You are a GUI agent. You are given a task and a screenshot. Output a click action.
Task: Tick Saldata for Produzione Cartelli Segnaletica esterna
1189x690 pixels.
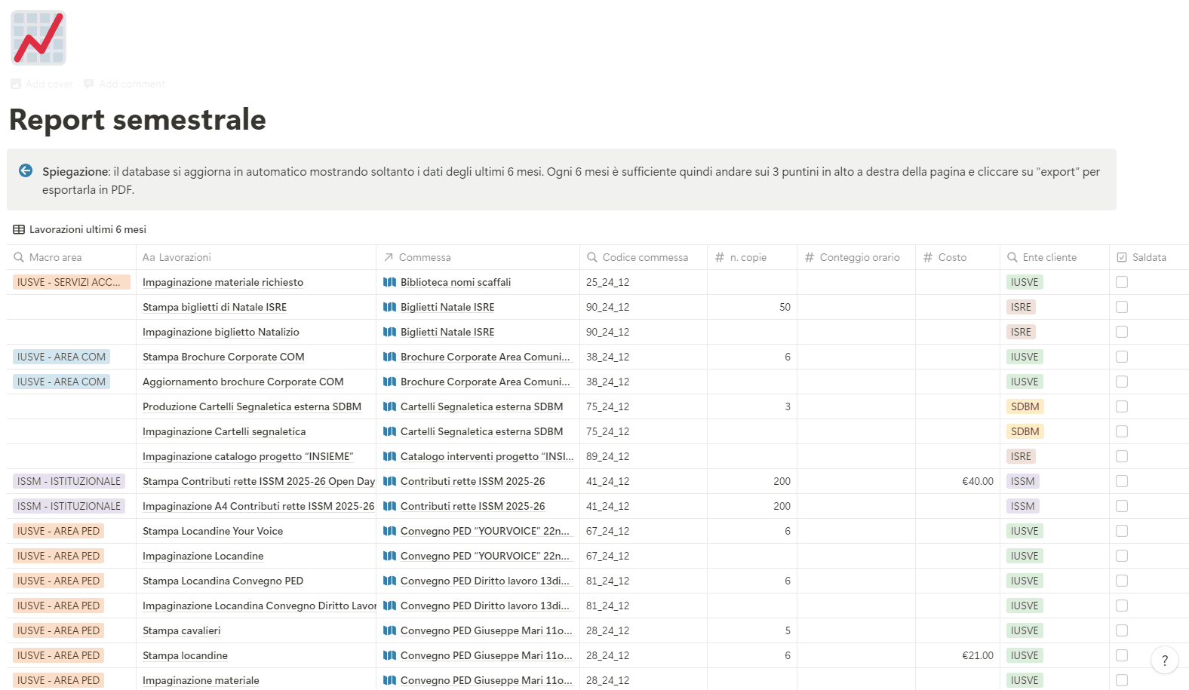coord(1122,406)
